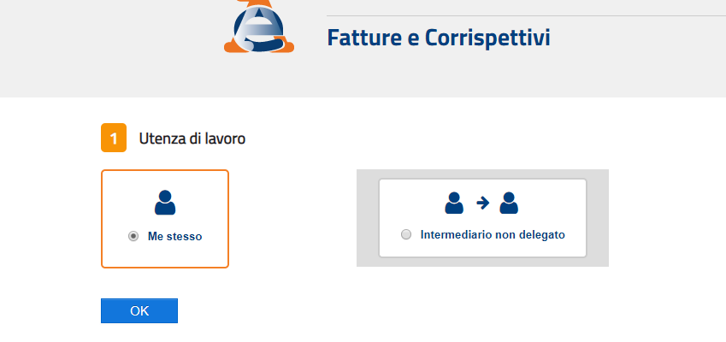
Task: Click the Utenza di lavoro heading
Action: (192, 139)
